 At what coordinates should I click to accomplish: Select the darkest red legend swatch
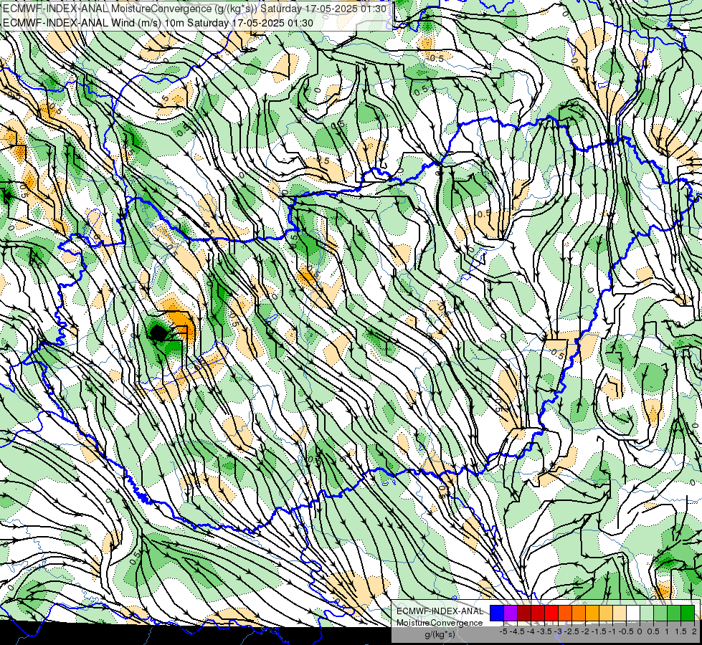[x=524, y=613]
